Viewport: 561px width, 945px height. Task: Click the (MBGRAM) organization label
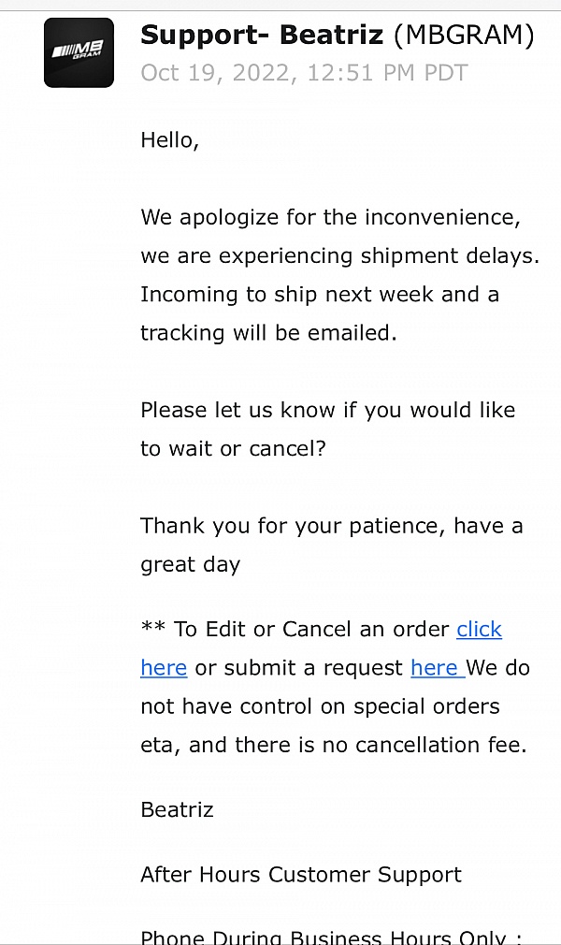[x=465, y=36]
